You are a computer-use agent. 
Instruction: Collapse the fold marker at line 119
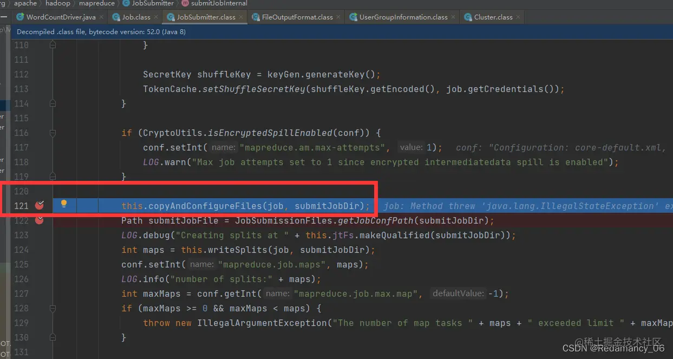[x=53, y=177]
